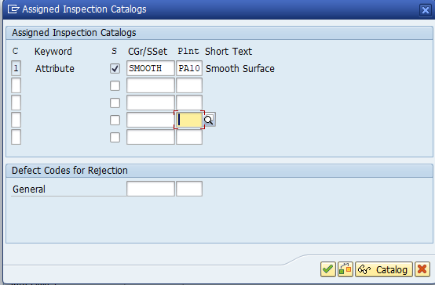Click the dialog title bar icon
Screen dimensions: 435x285
coord(13,9)
